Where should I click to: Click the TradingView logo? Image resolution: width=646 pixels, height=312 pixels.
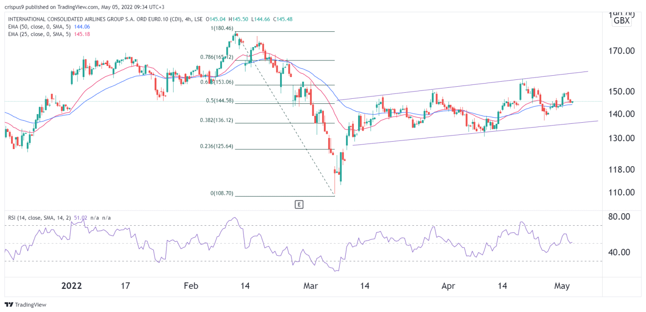point(25,305)
